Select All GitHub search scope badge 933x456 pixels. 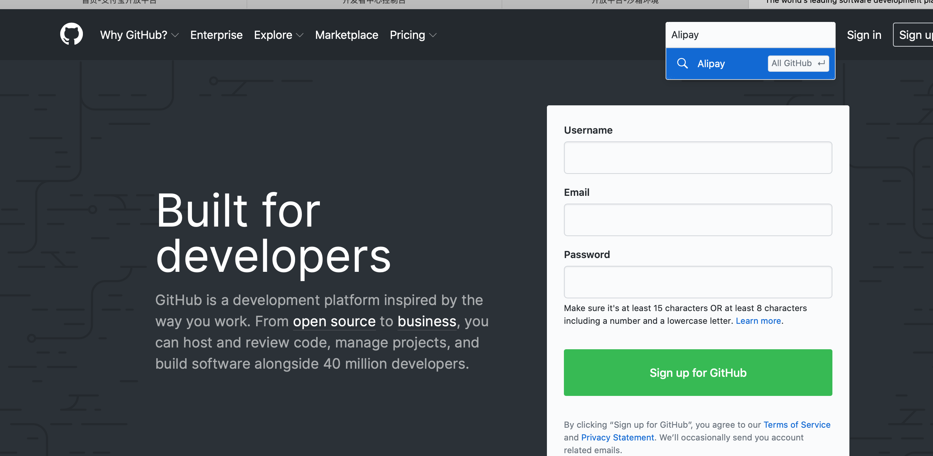[798, 63]
